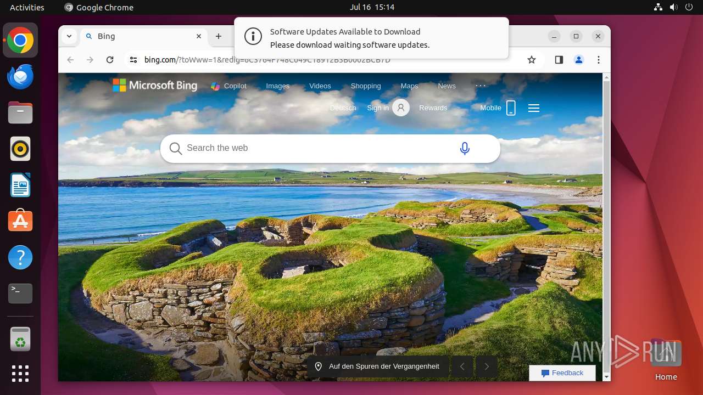Open the volume indicator in top bar
The image size is (703, 395).
point(674,7)
